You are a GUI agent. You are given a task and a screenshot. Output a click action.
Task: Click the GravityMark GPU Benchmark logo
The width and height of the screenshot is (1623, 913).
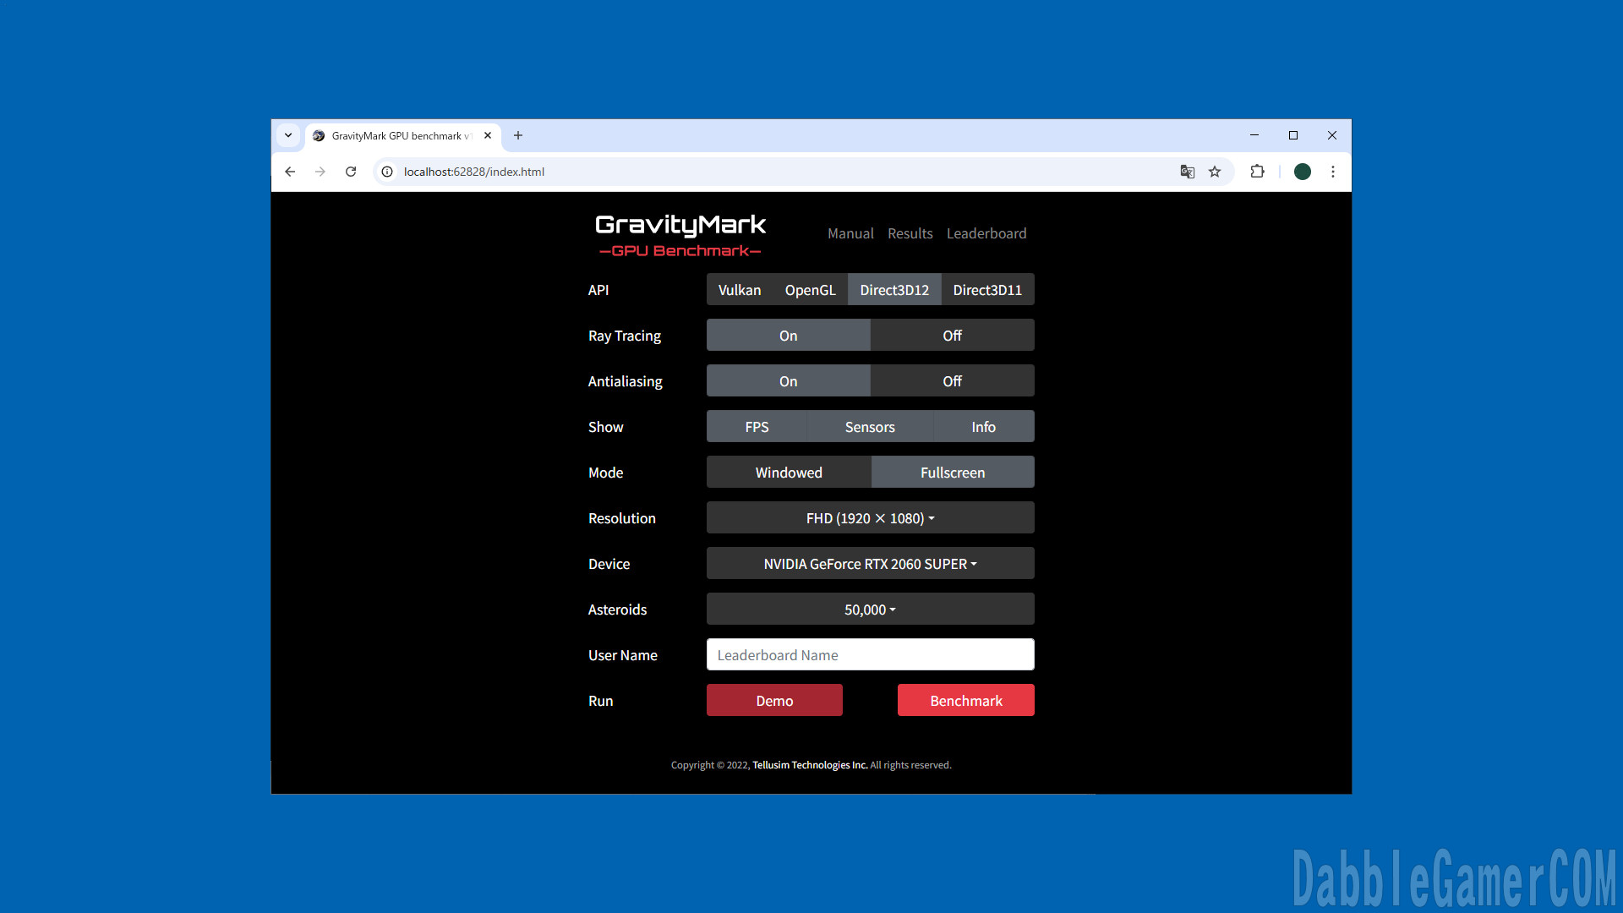(680, 235)
